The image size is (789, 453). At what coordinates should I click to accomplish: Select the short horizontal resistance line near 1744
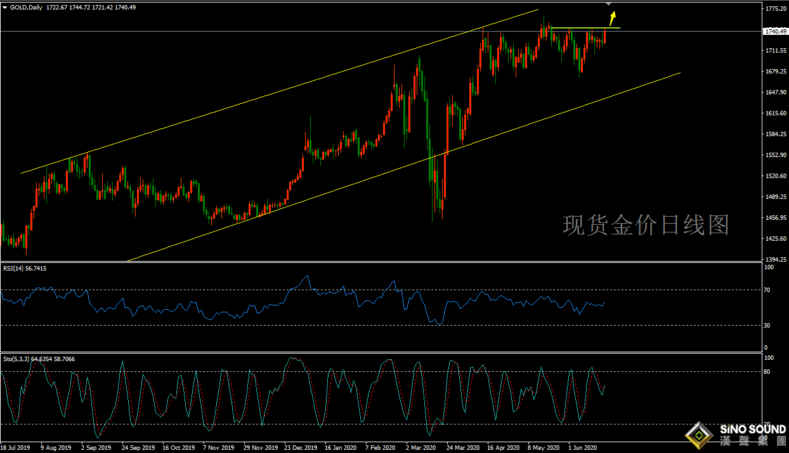[x=585, y=28]
